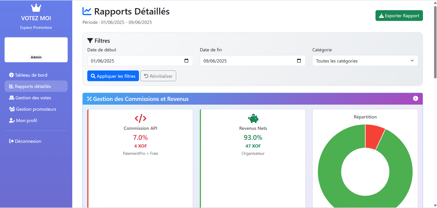This screenshot has height=208, width=437.
Task: Go to Gestion des votes
Action: 33,98
